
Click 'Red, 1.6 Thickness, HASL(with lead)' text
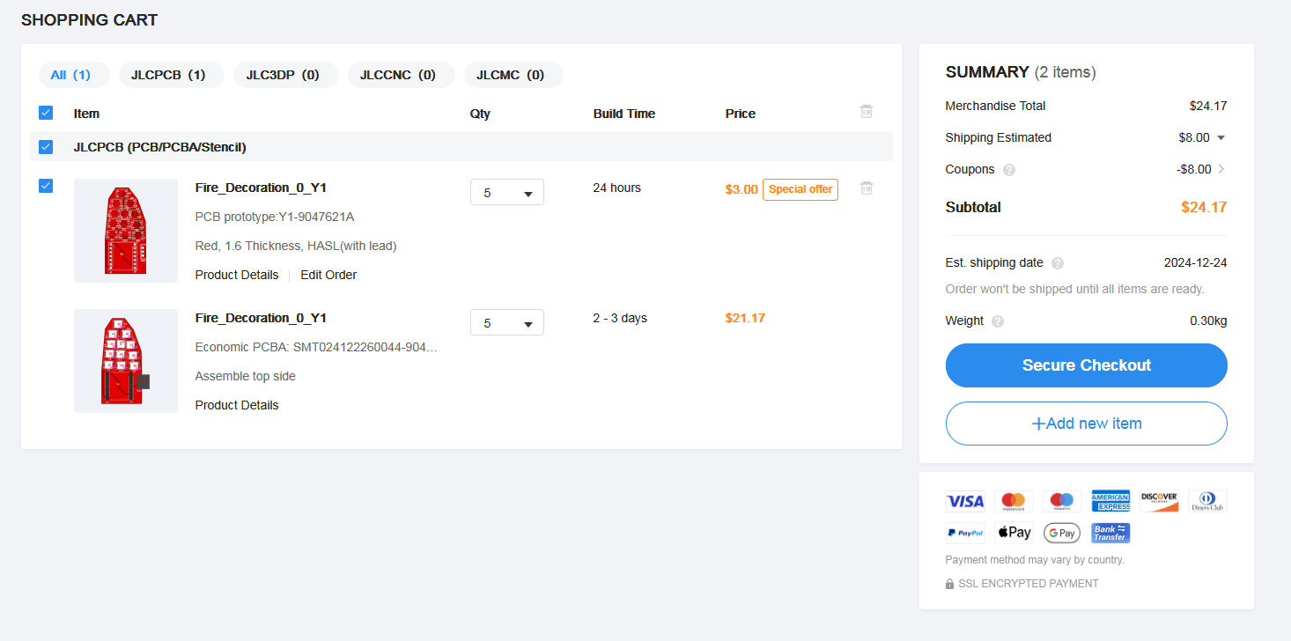point(296,246)
